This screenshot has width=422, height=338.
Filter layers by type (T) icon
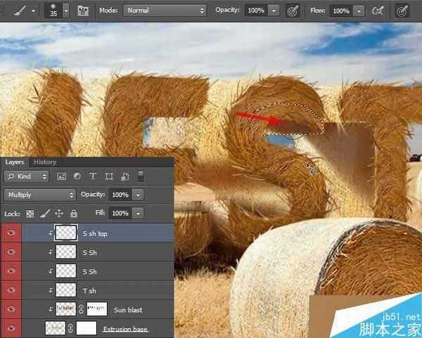(93, 176)
